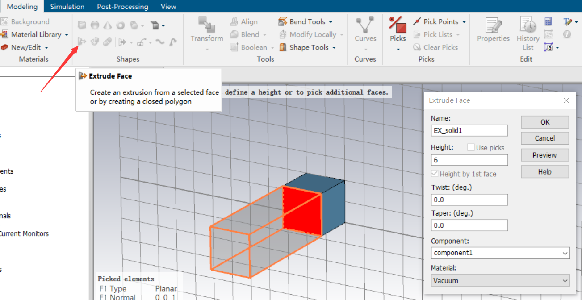Close the Extrude Face dialog

(566, 100)
